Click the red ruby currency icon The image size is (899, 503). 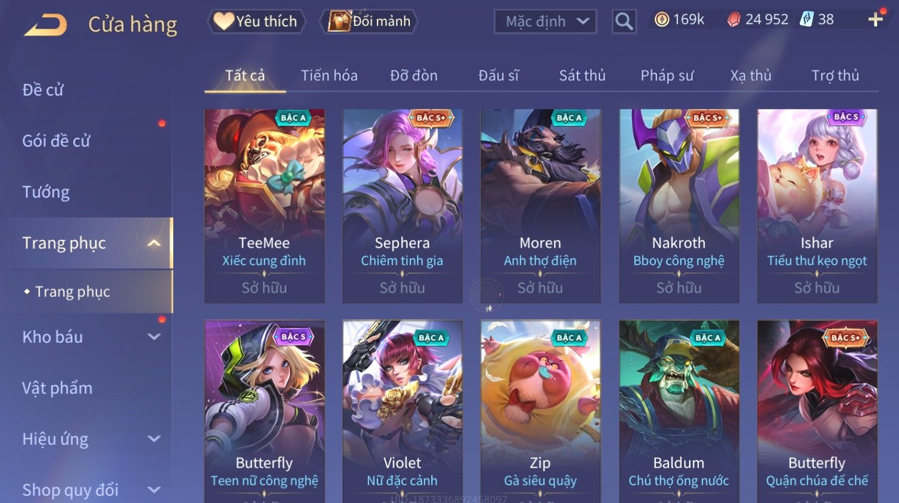[x=734, y=20]
